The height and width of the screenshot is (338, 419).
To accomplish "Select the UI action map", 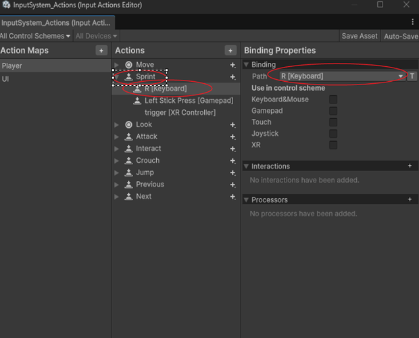I will click(x=5, y=79).
